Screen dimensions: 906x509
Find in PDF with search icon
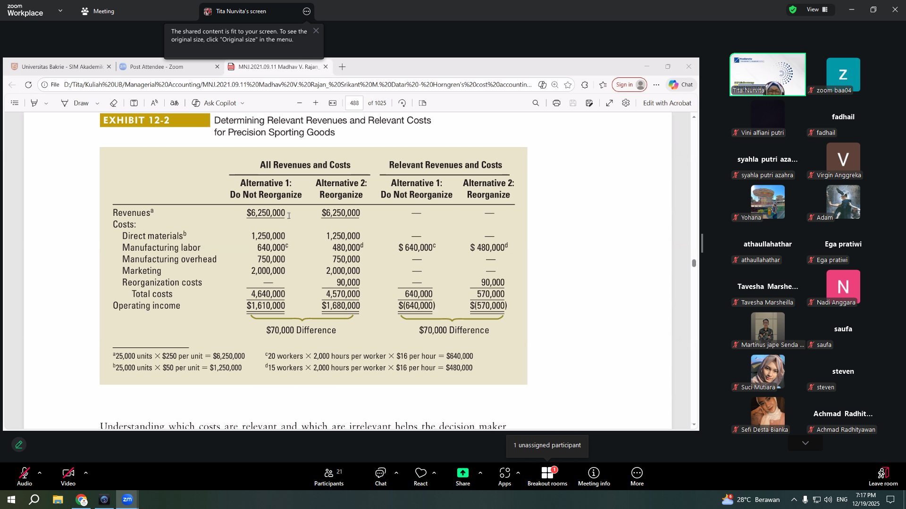point(536,103)
